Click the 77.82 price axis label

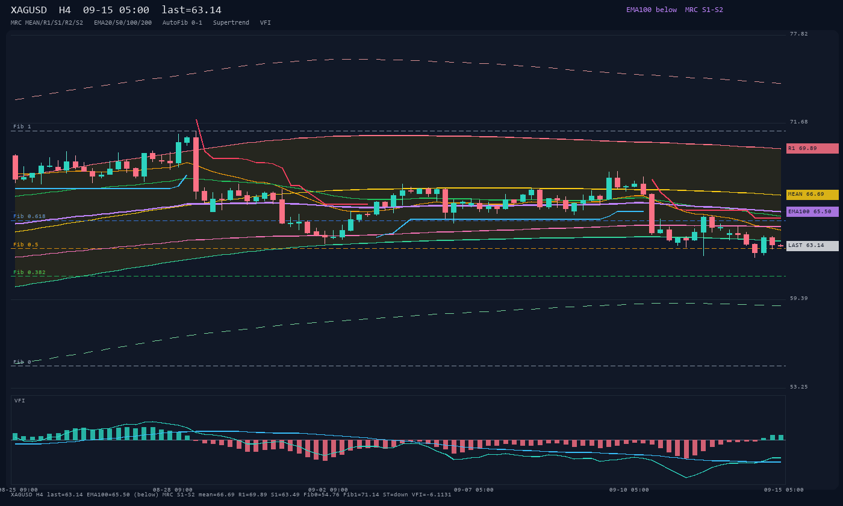(799, 34)
